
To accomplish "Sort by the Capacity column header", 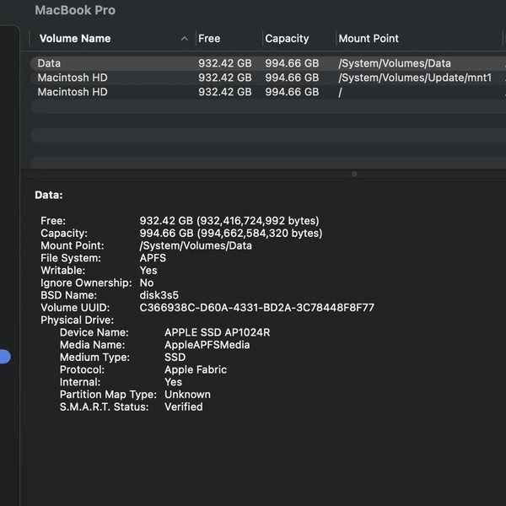I will tap(287, 39).
